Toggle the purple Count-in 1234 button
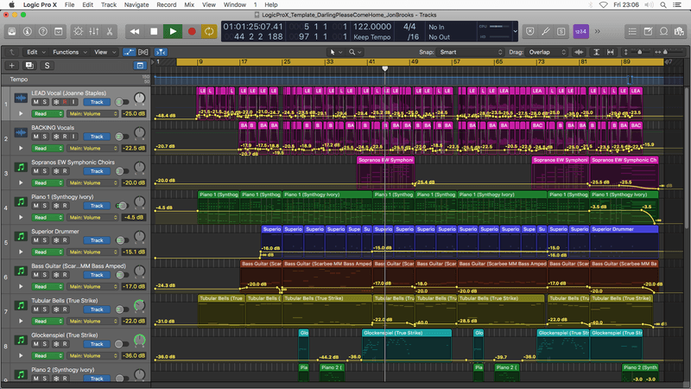Viewport: 691px width, 389px height. tap(580, 31)
